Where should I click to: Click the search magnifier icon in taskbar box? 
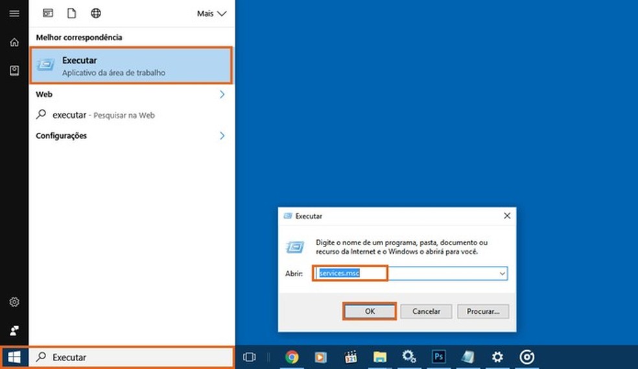tap(41, 357)
